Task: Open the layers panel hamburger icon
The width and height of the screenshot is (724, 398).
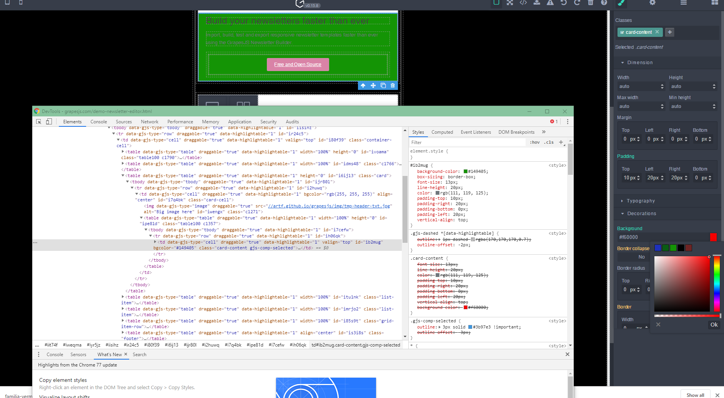Action: coord(684,3)
